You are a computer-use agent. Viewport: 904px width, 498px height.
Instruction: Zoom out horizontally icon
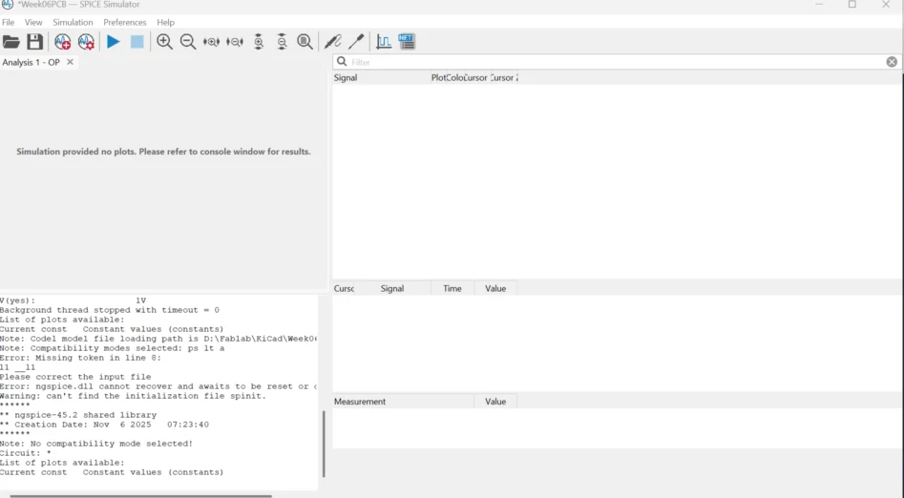click(235, 42)
